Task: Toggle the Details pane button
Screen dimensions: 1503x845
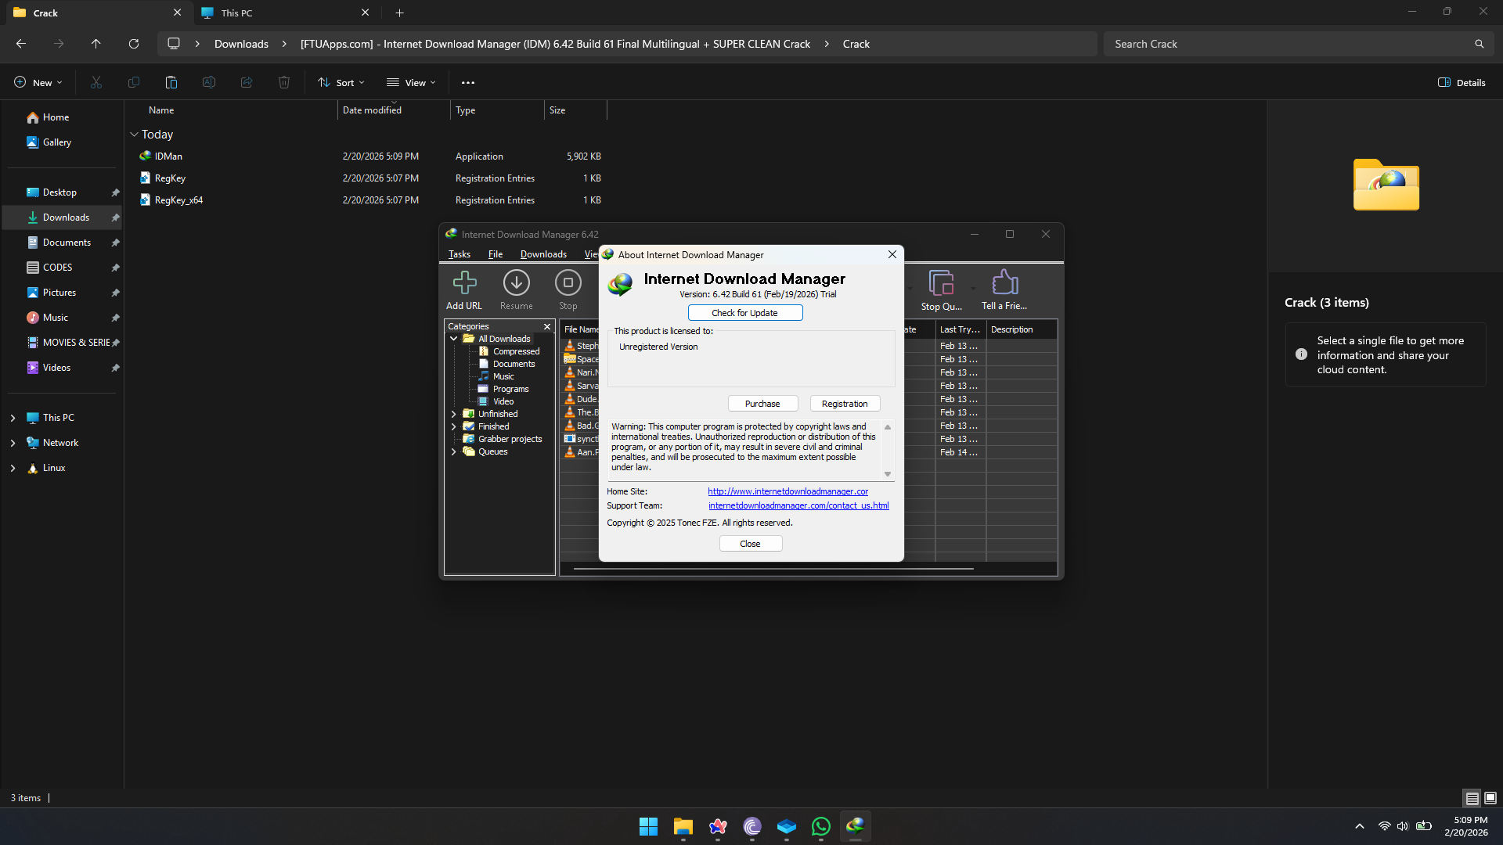Action: [1462, 82]
